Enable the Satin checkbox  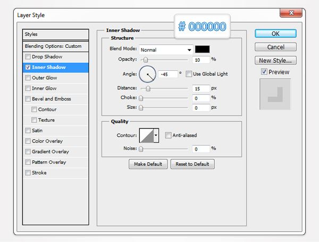[28, 130]
